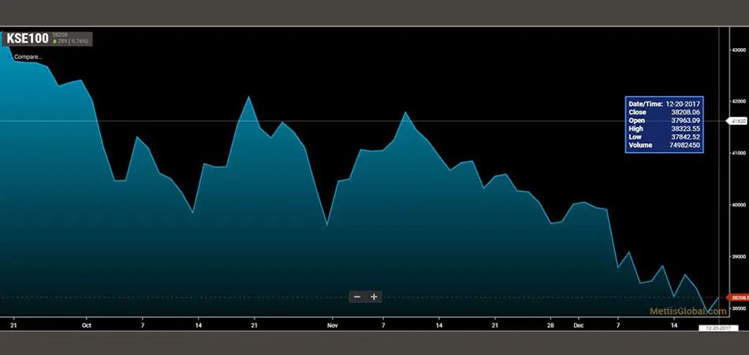This screenshot has width=749, height=355.
Task: Select the Oct marker on the time axis
Action: (87, 324)
